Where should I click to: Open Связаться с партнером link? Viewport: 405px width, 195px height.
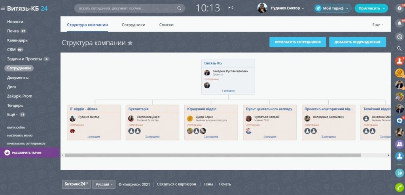coord(176,184)
